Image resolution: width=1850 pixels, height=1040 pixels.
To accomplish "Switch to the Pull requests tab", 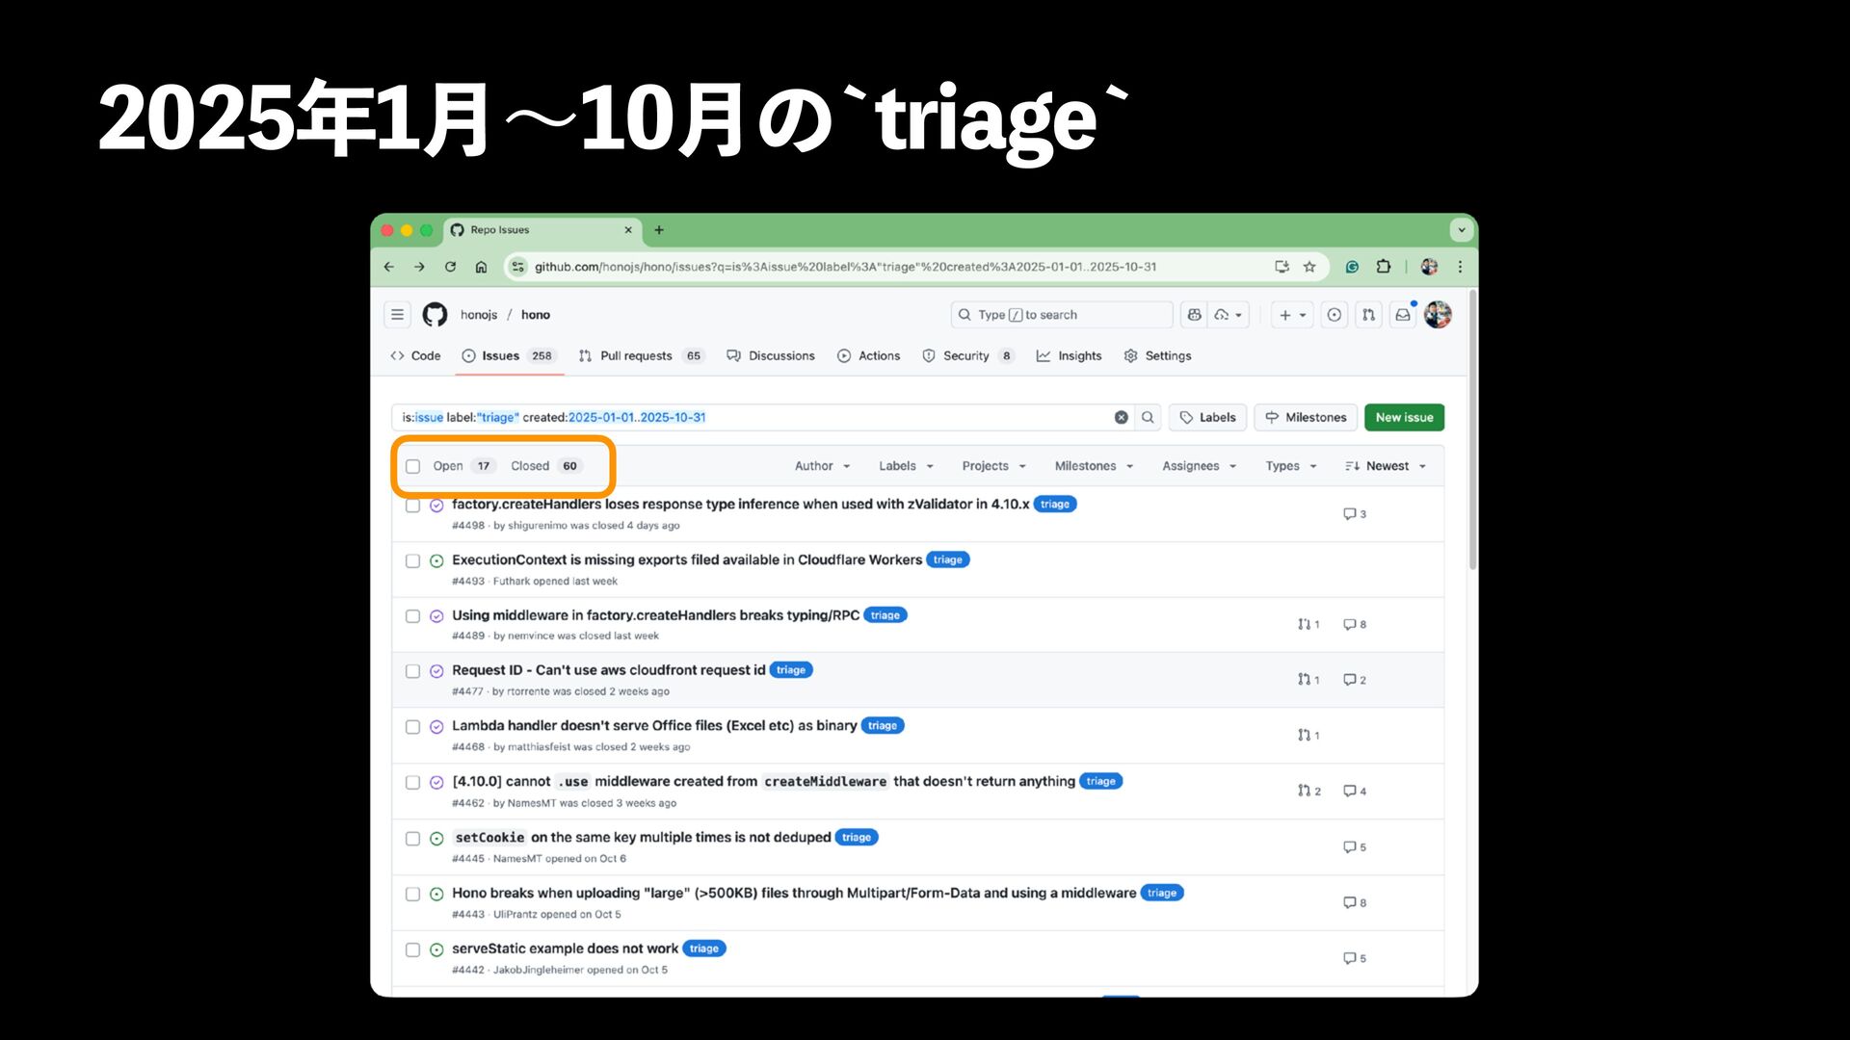I will pyautogui.click(x=635, y=356).
